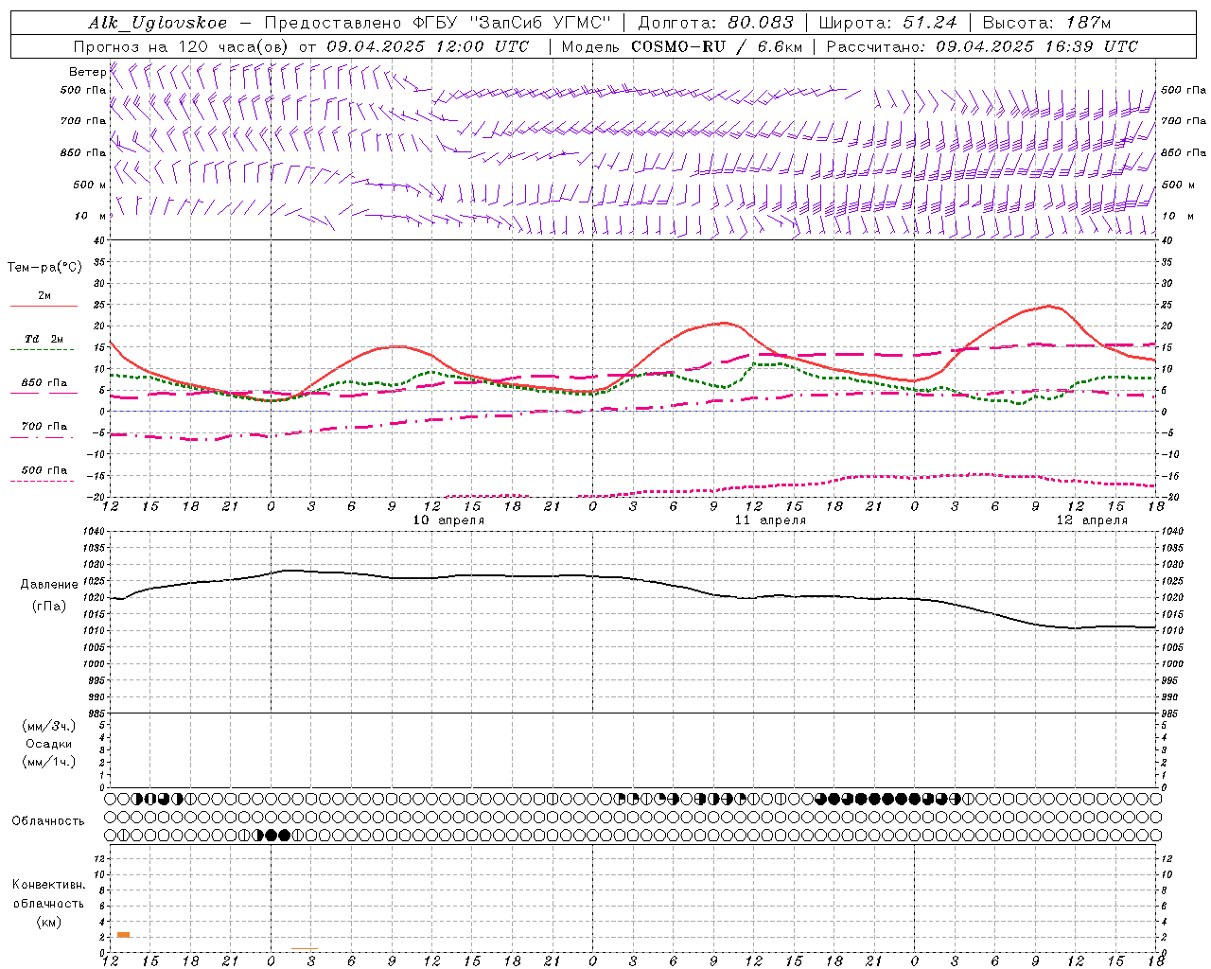Viewport: 1211px width, 969px height.
Task: Click the '10 апреля' date label
Action: pos(448,520)
